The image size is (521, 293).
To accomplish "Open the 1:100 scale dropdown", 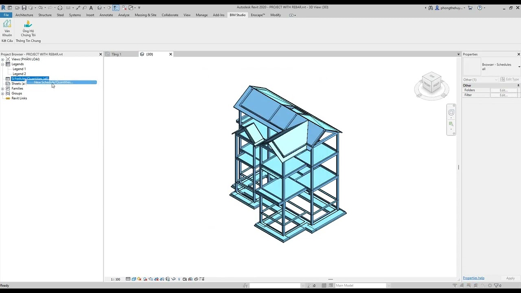I will click(115, 279).
